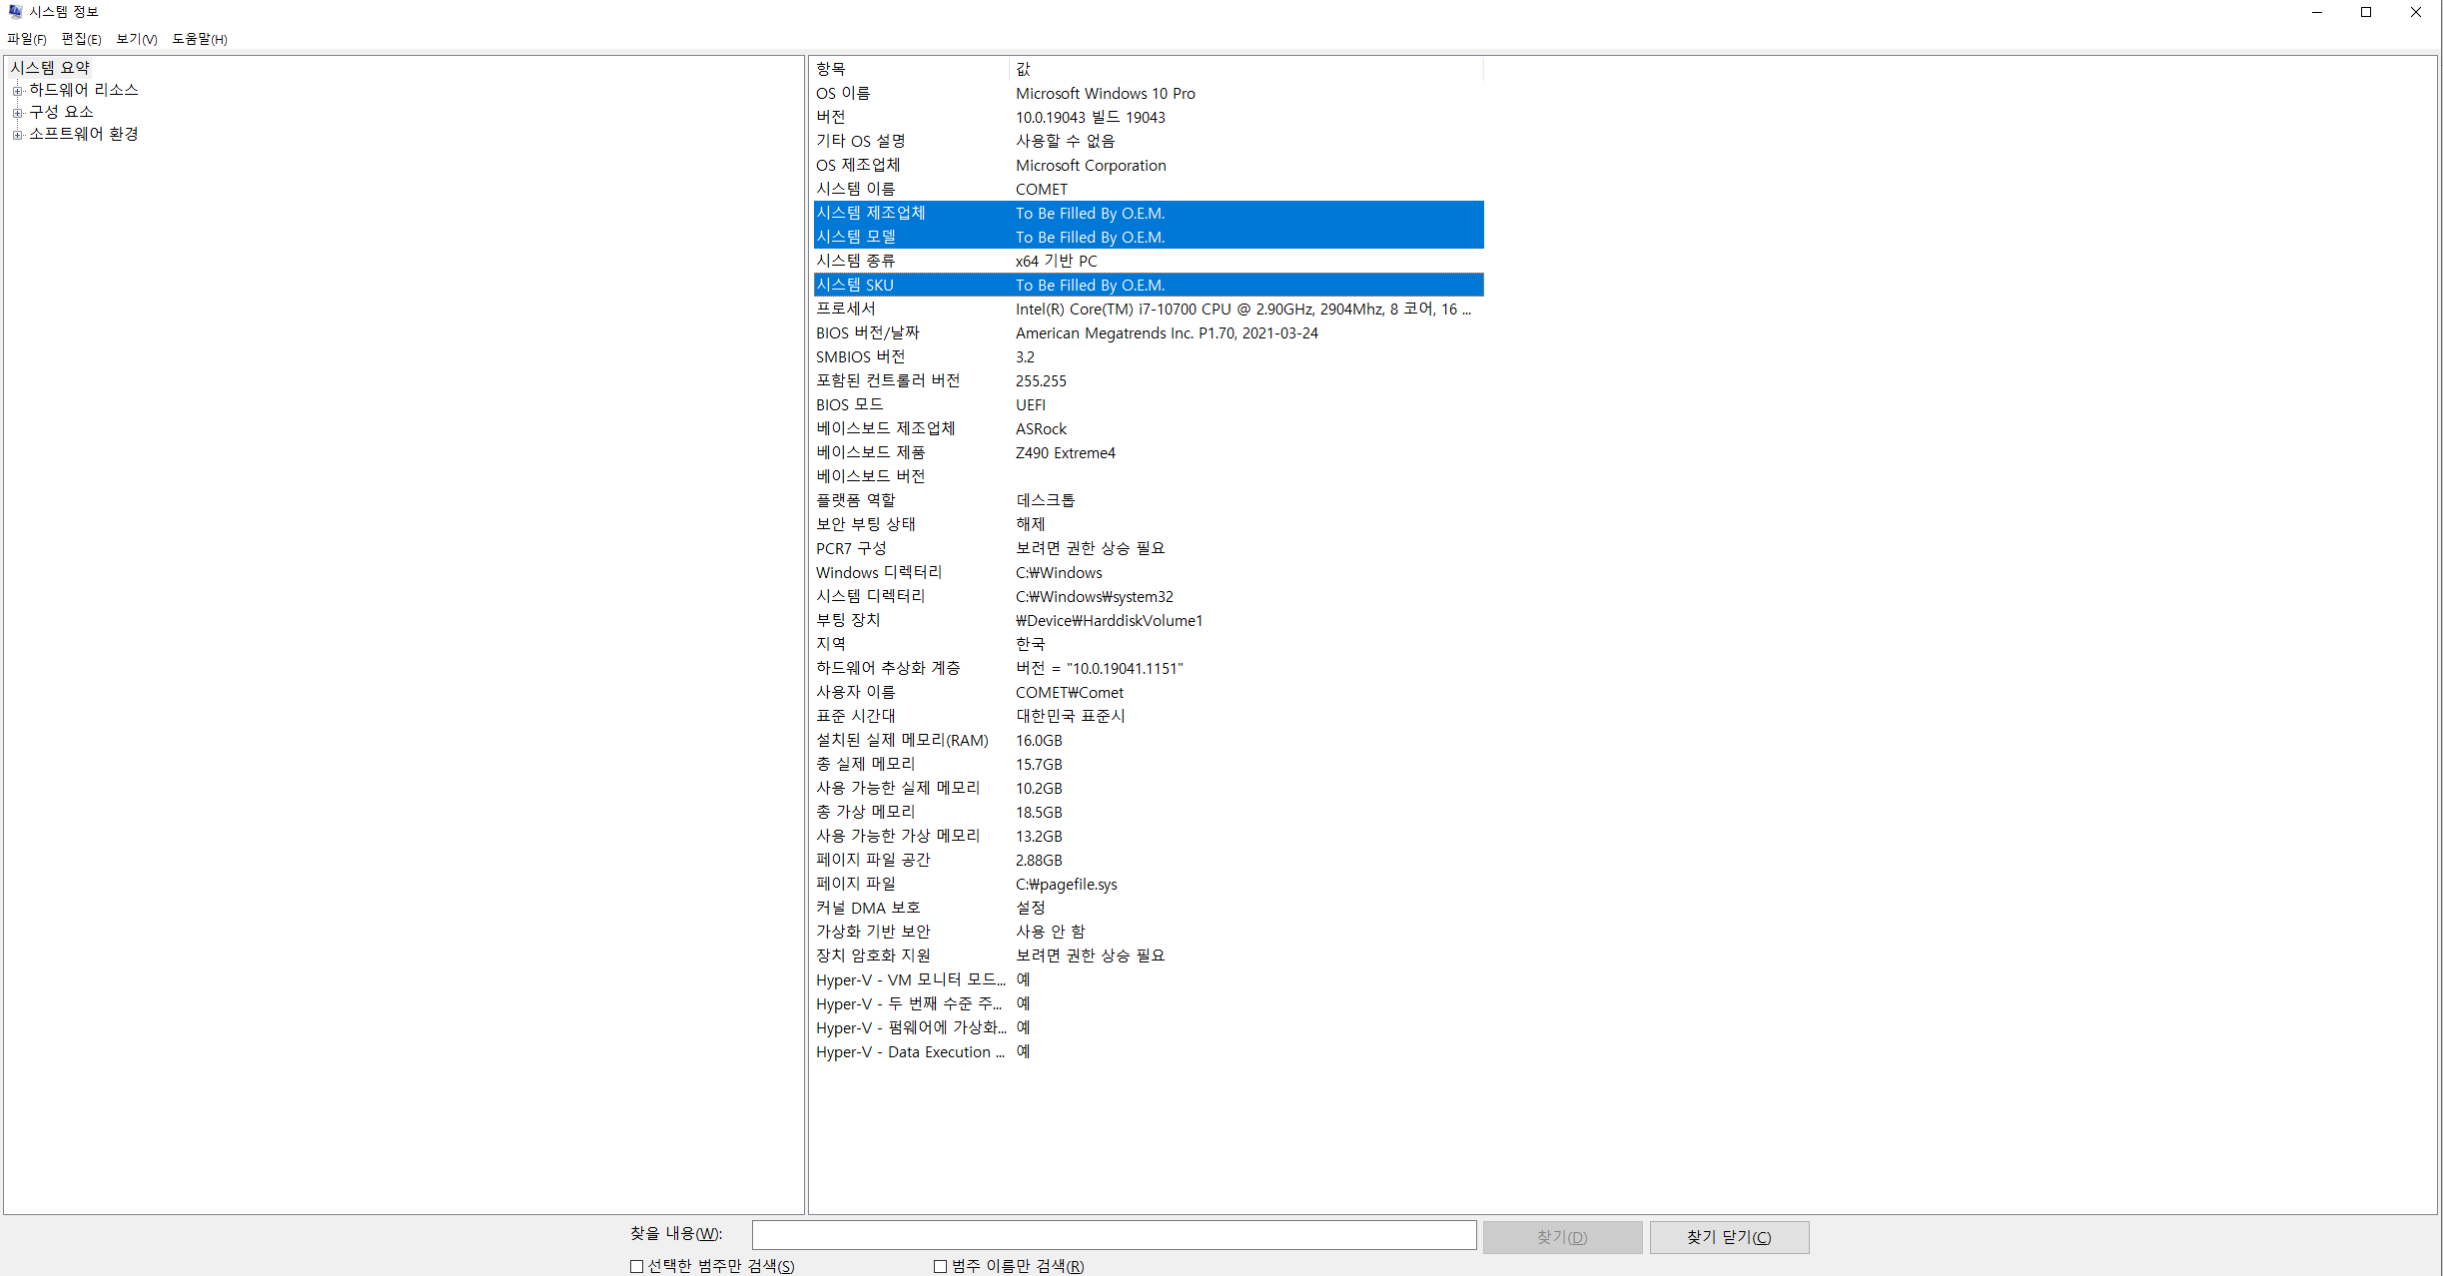Toggle 범주 이름만 검색 checkbox

click(940, 1266)
